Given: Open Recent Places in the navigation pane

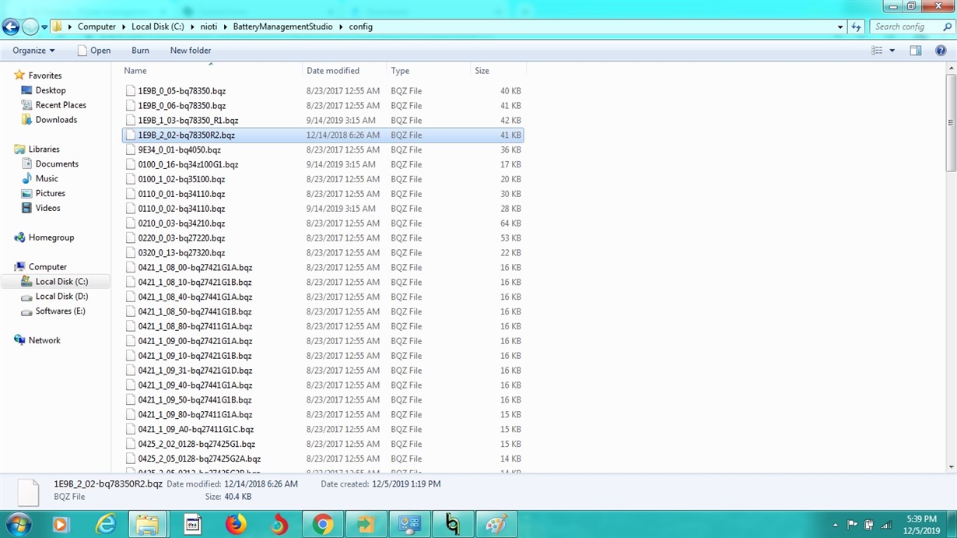Looking at the screenshot, I should tap(61, 105).
